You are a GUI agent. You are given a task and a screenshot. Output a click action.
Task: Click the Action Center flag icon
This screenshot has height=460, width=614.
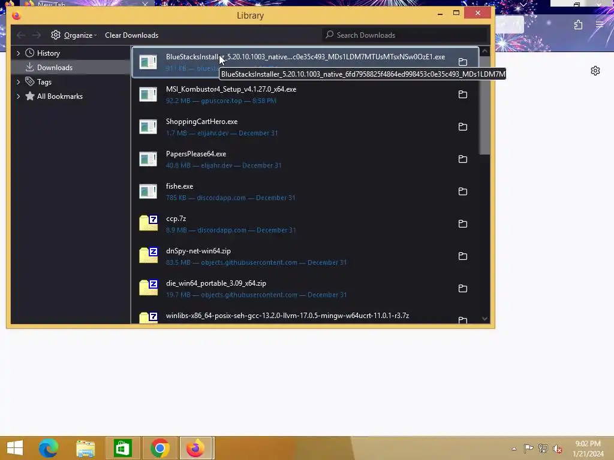click(528, 449)
